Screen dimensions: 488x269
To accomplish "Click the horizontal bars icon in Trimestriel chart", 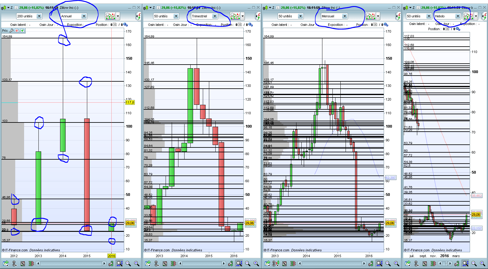I will coord(174,264).
